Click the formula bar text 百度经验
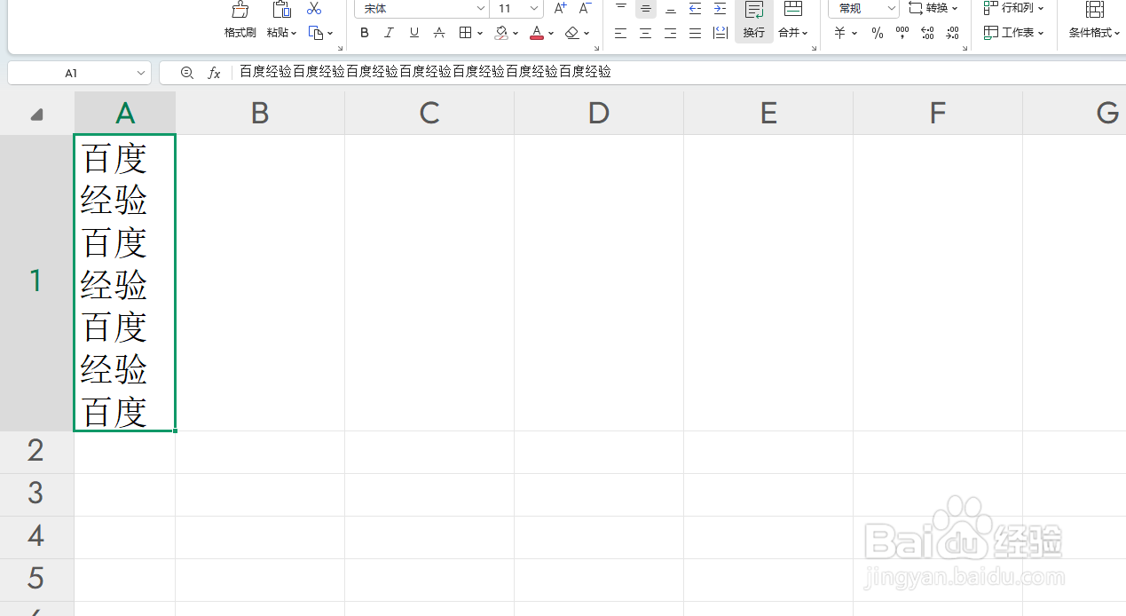 pos(425,72)
